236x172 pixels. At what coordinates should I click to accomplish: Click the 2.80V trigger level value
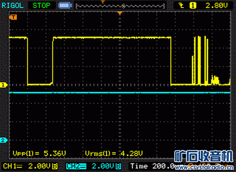[x=216, y=6]
